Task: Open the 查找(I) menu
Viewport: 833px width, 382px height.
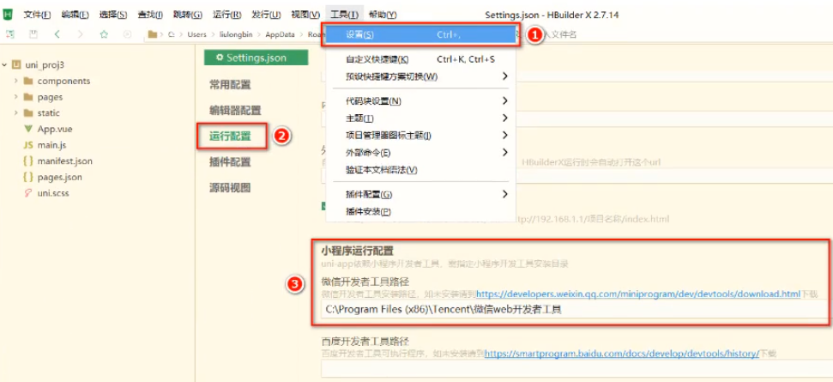Action: coord(150,15)
